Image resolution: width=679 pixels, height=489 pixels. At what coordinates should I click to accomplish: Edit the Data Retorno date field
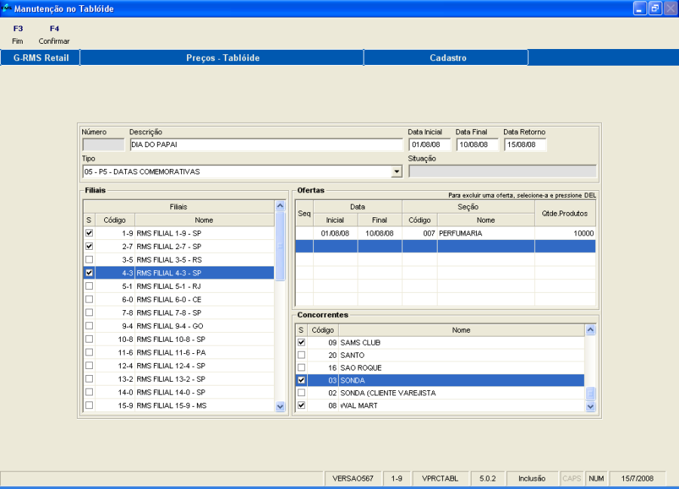pyautogui.click(x=524, y=145)
